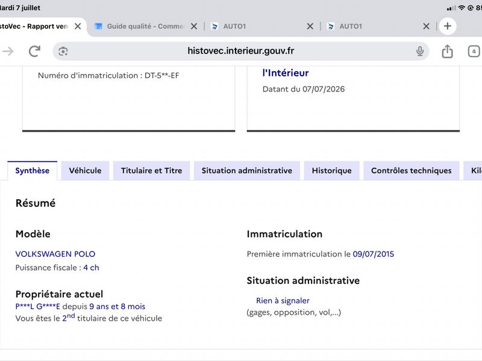482x361 pixels.
Task: Switch to the Guide qualité browser tab
Action: coord(139,26)
